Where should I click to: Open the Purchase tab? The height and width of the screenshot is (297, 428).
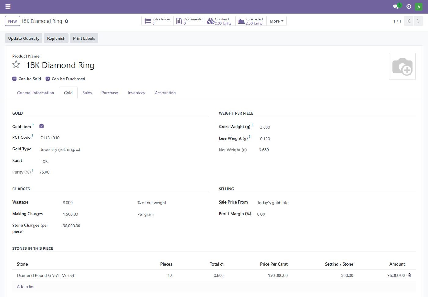[x=110, y=93]
